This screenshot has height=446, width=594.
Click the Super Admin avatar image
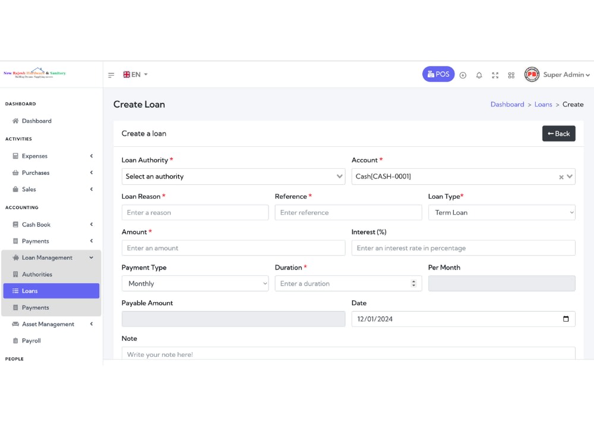click(532, 74)
